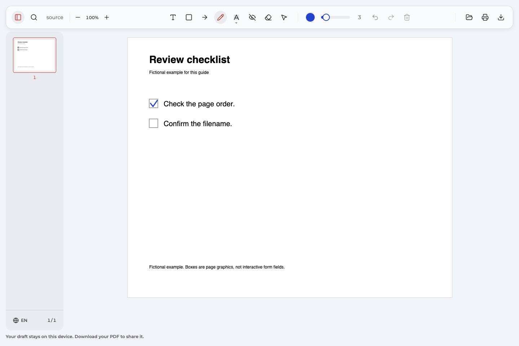Toggle the sidebar panel
This screenshot has width=519, height=346.
(x=18, y=17)
